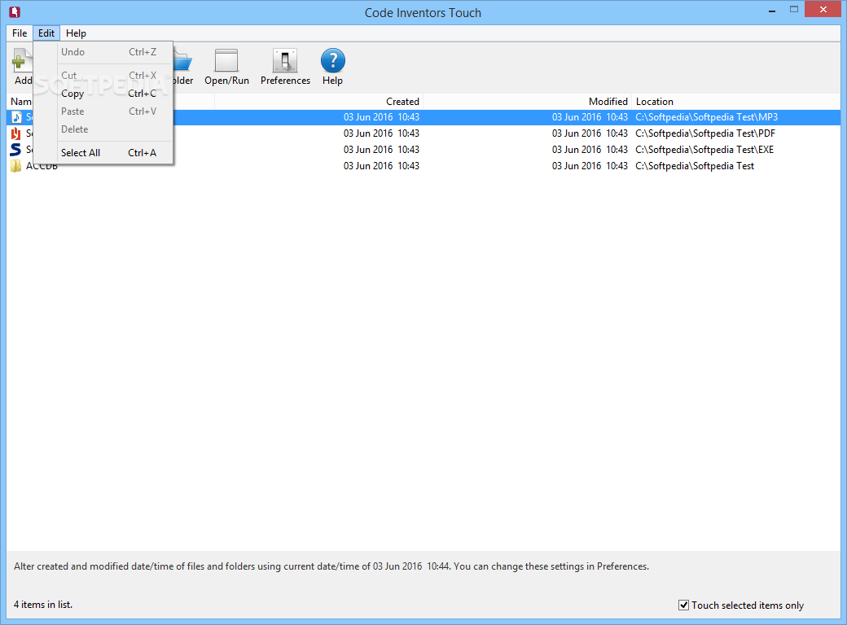
Task: Select the row located in Softpedia Test\EXE
Action: point(423,150)
